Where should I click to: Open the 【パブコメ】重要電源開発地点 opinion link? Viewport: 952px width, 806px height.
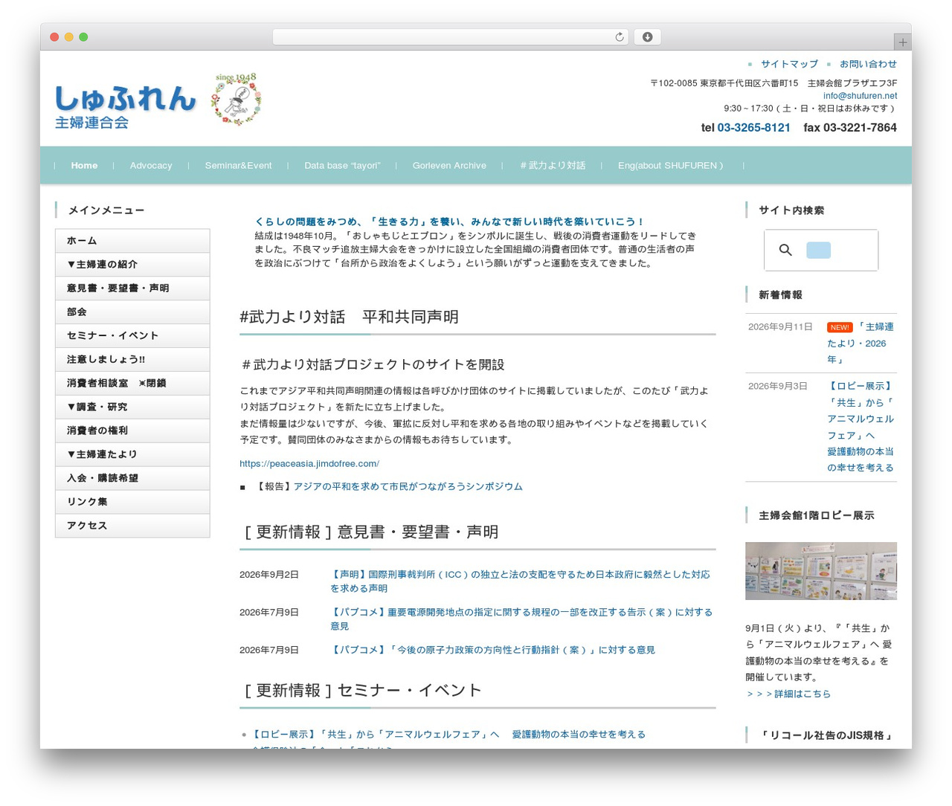pyautogui.click(x=521, y=619)
